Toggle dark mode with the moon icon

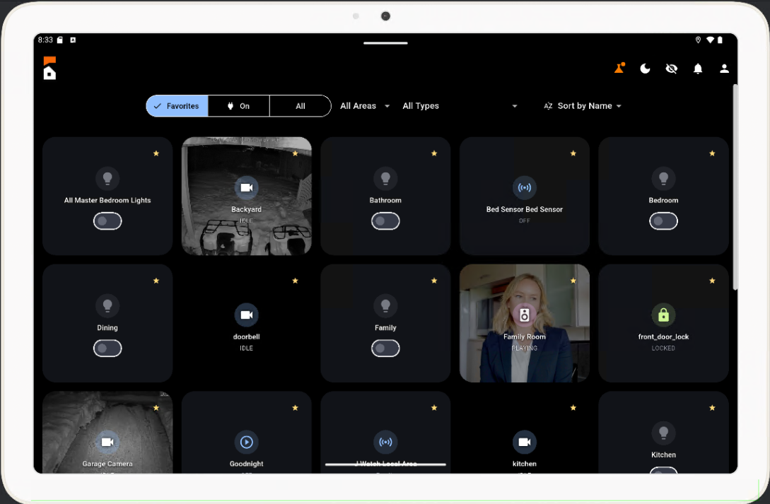click(x=645, y=69)
